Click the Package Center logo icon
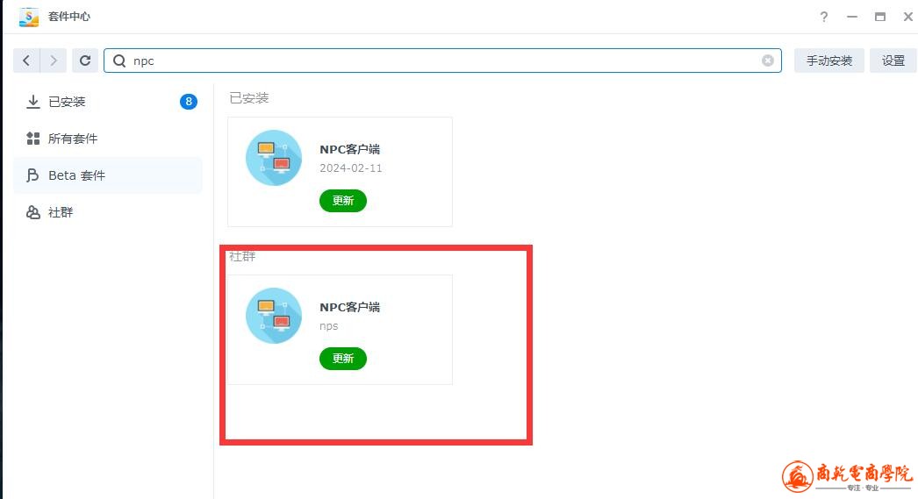 [29, 17]
